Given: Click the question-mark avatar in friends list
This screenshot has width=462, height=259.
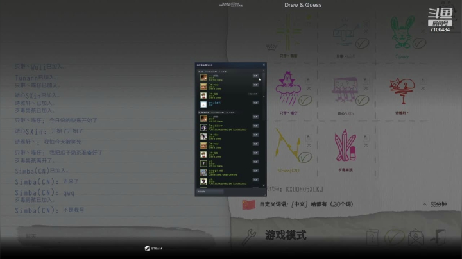Looking at the screenshot, I should [203, 163].
